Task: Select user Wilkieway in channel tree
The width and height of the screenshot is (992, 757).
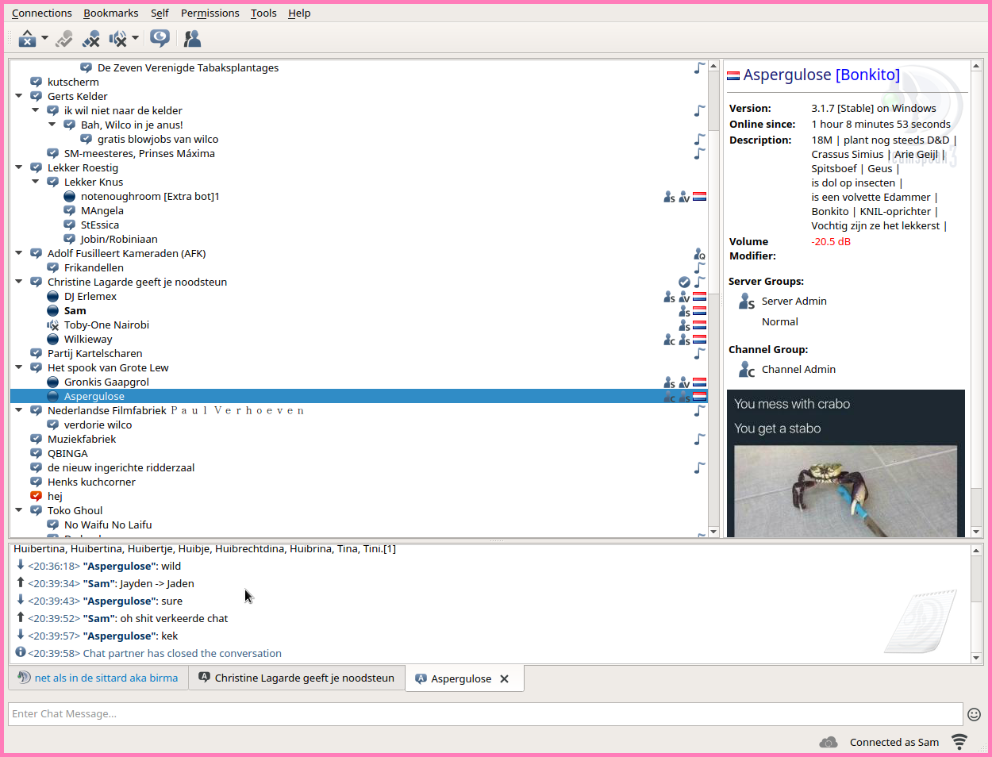Action: point(88,339)
